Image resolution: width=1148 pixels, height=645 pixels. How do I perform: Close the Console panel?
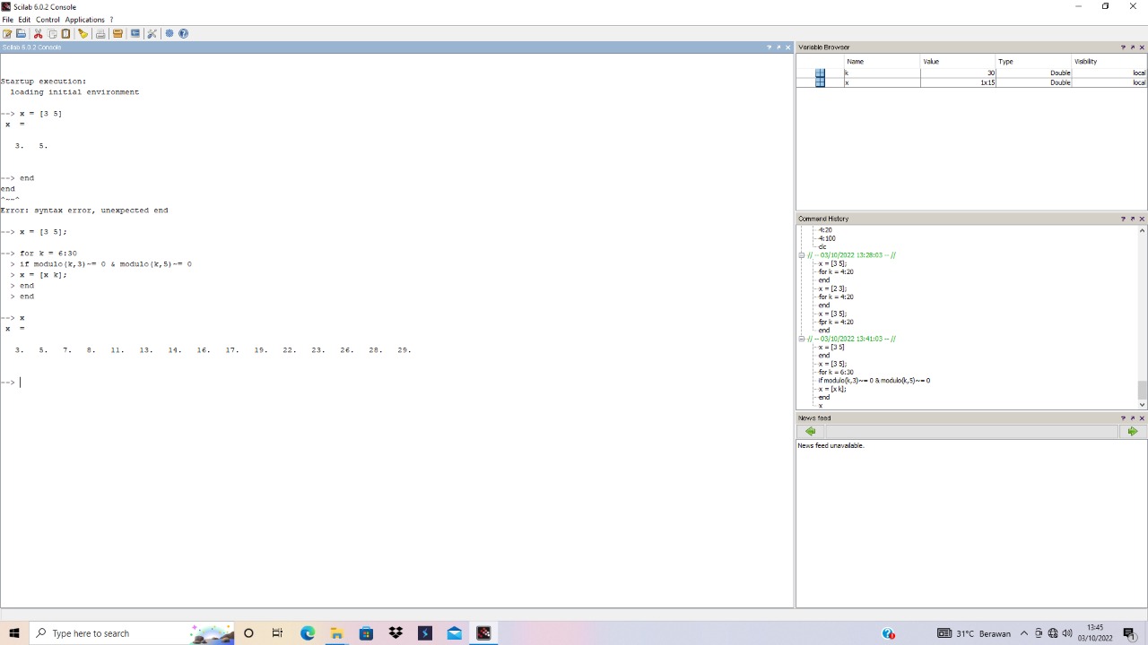(x=787, y=47)
